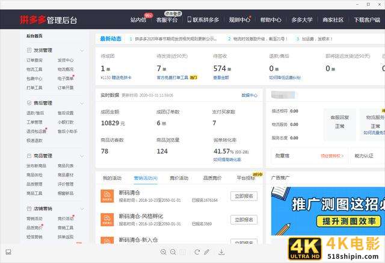The width and height of the screenshot is (385, 263).
Task: Switch to the 品质竞价 tab
Action: coord(212,178)
